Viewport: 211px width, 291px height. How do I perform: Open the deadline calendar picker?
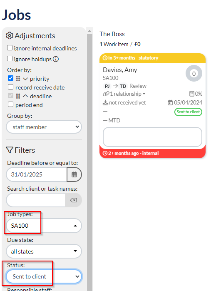(74, 174)
